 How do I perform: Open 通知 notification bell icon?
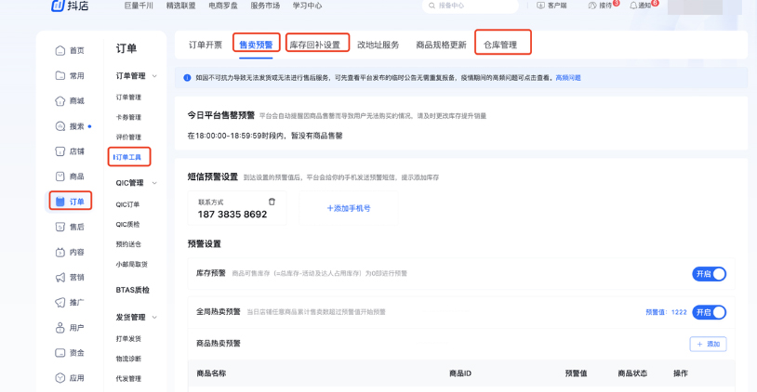[633, 6]
